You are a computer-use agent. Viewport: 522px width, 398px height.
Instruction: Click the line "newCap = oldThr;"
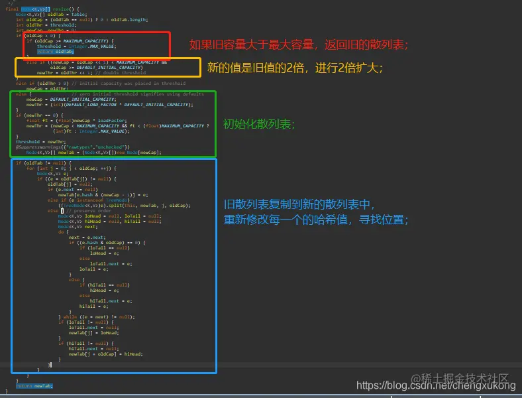47,89
